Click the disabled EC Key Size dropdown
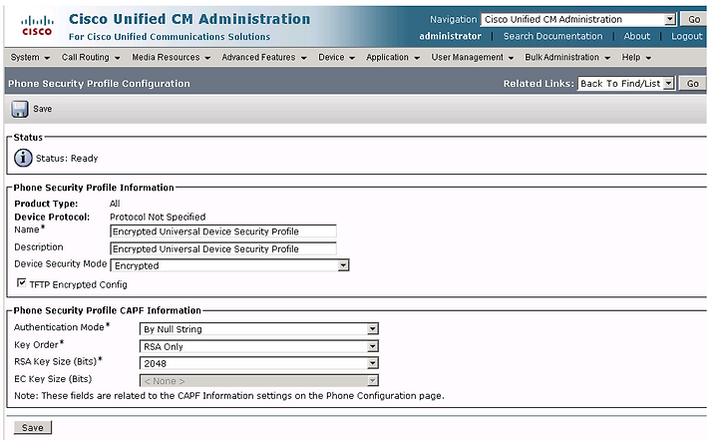Screen dimensions: 718x440 (258, 381)
